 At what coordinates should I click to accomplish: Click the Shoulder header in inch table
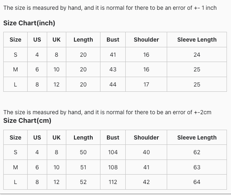click(146, 40)
